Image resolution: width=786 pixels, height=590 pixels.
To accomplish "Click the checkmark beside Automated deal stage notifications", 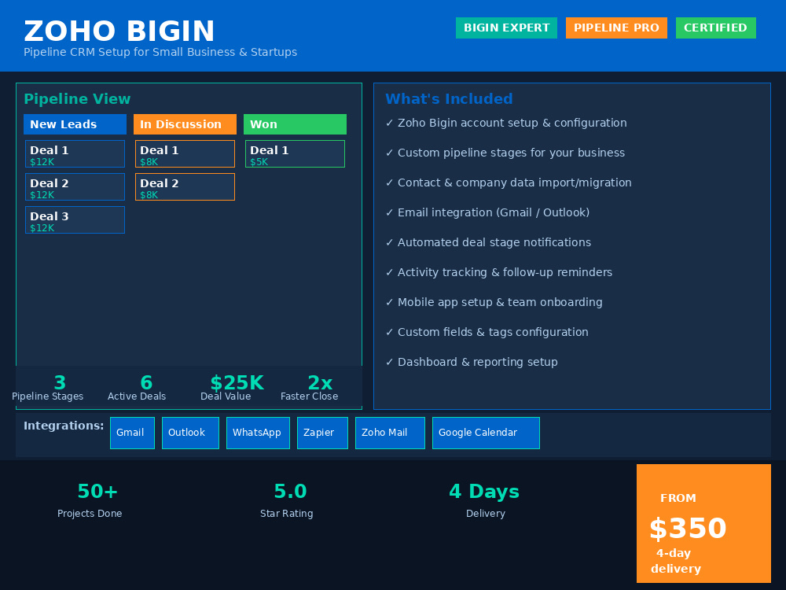I will click(x=390, y=242).
